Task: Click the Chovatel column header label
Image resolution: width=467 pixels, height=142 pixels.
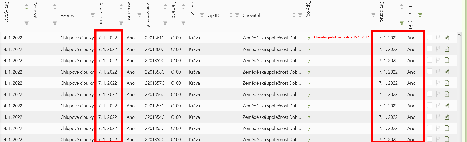Action: pos(251,15)
